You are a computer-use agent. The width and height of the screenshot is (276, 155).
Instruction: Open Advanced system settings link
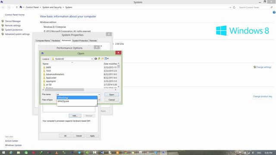pyautogui.click(x=17, y=34)
